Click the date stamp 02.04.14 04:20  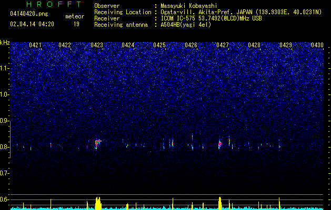pyautogui.click(x=32, y=24)
